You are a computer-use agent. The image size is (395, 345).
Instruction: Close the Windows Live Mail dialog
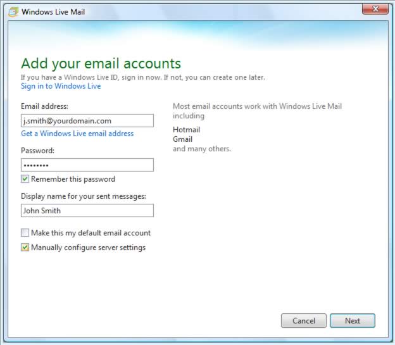pyautogui.click(x=375, y=9)
